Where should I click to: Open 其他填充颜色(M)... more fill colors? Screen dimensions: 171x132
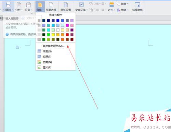[54, 46]
